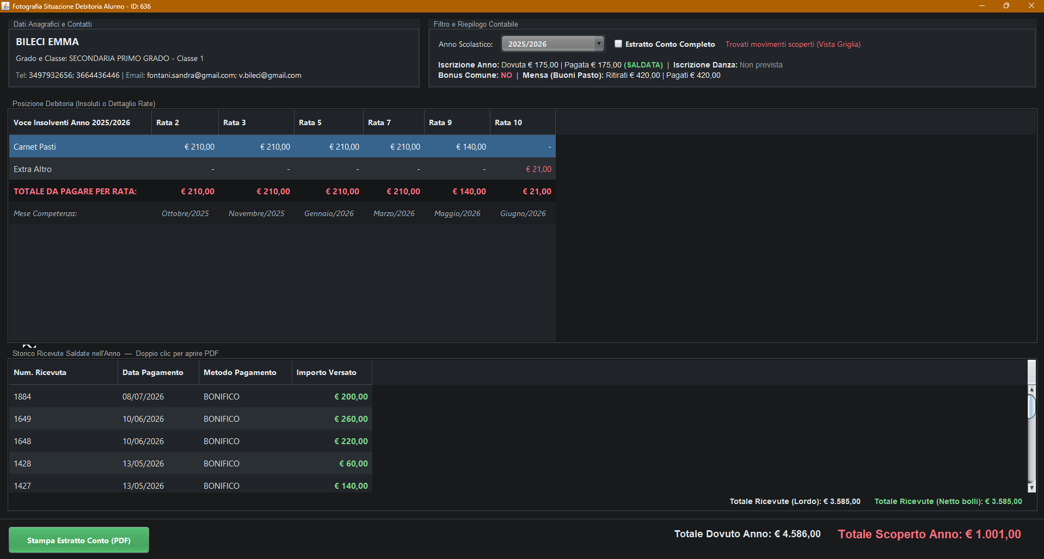Viewport: 1044px width, 559px height.
Task: Click the splitter handle above Storico Ricevute
Action: point(29,346)
